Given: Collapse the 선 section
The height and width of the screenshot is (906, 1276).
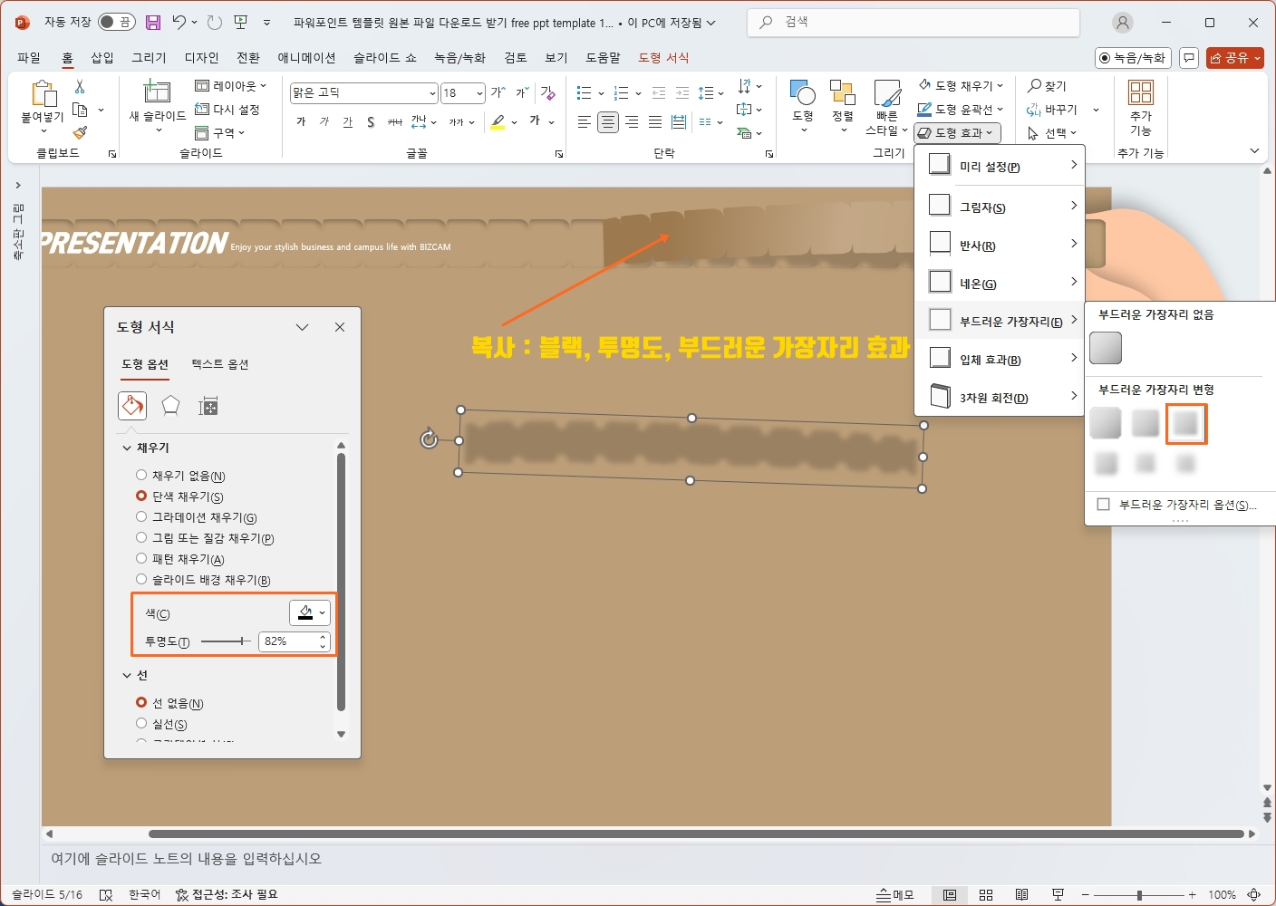Looking at the screenshot, I should [127, 675].
